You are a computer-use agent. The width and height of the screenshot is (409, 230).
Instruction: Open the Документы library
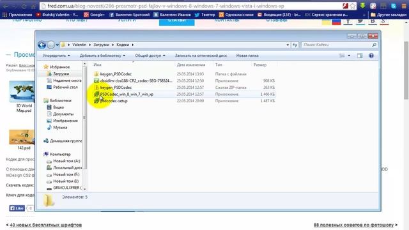pos(63,114)
